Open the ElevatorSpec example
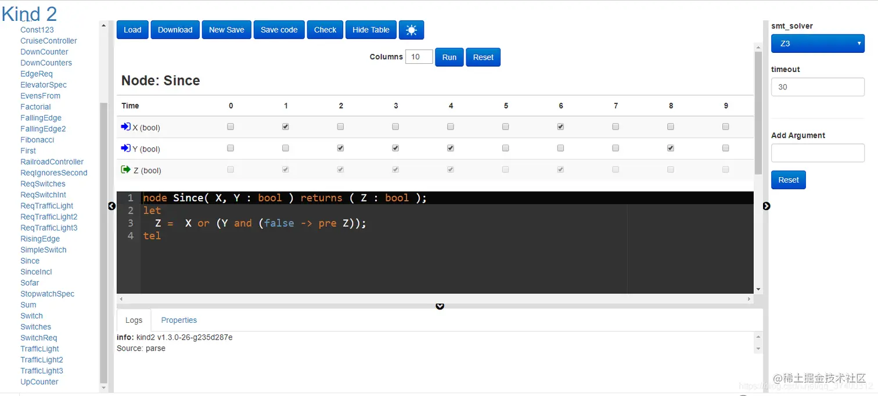 point(44,85)
